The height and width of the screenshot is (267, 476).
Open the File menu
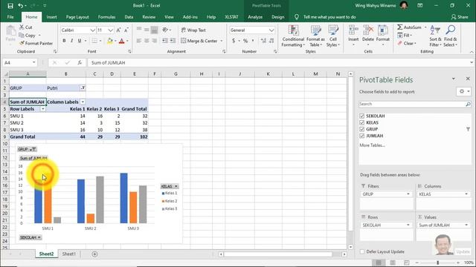10,17
